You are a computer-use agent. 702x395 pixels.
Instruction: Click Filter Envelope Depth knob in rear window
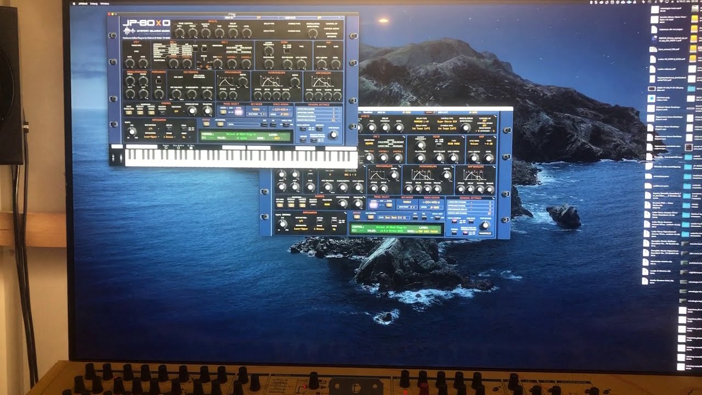[446, 176]
